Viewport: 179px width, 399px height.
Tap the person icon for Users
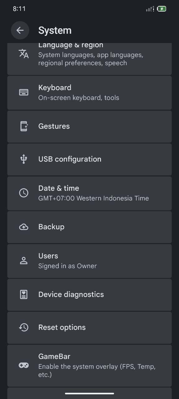24,261
